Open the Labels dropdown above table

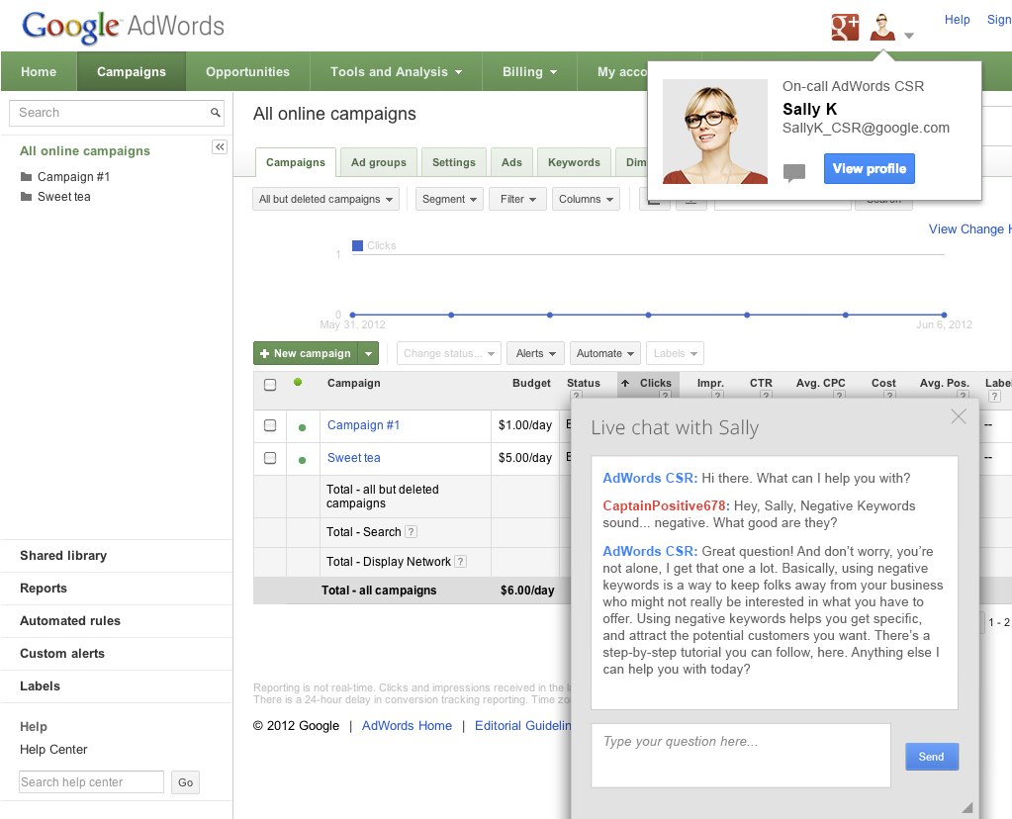click(675, 353)
